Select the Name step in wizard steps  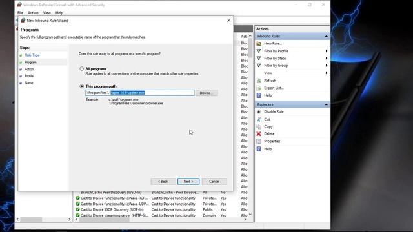point(29,83)
